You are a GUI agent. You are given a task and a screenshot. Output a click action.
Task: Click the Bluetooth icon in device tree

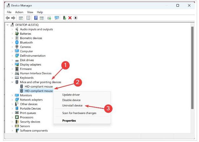tap(17, 42)
